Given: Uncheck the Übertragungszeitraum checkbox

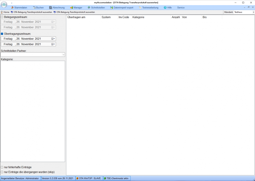Looking at the screenshot, I should click(2, 34).
